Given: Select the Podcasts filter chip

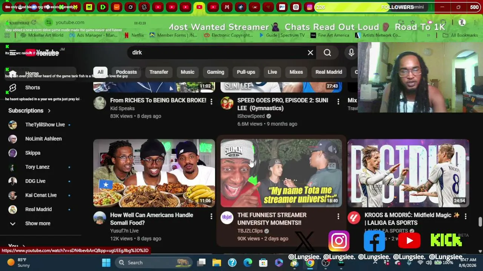Looking at the screenshot, I should click(x=126, y=72).
